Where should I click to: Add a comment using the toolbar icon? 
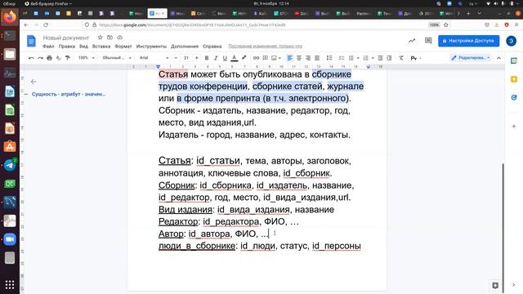pos(265,58)
